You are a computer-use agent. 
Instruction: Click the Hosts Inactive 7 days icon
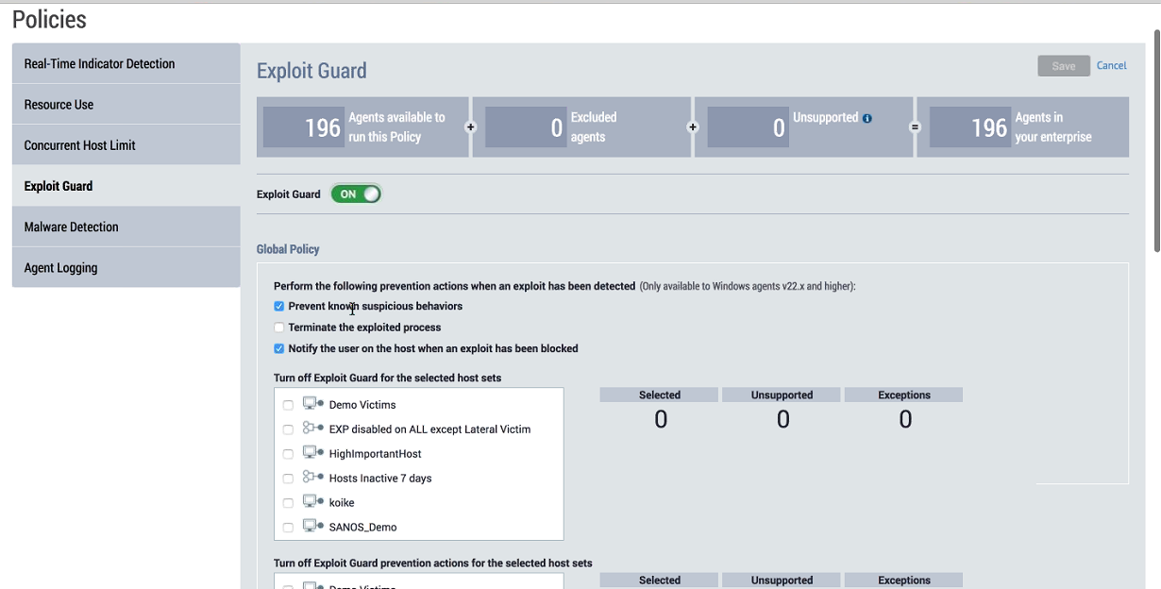coord(313,477)
